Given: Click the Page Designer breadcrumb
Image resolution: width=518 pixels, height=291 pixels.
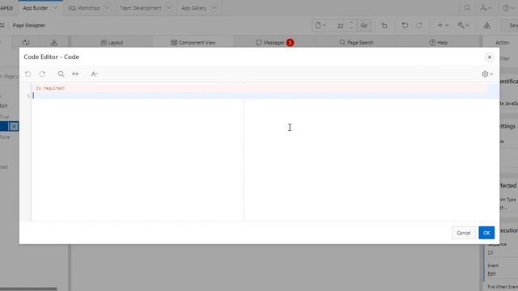Looking at the screenshot, I should coord(29,25).
